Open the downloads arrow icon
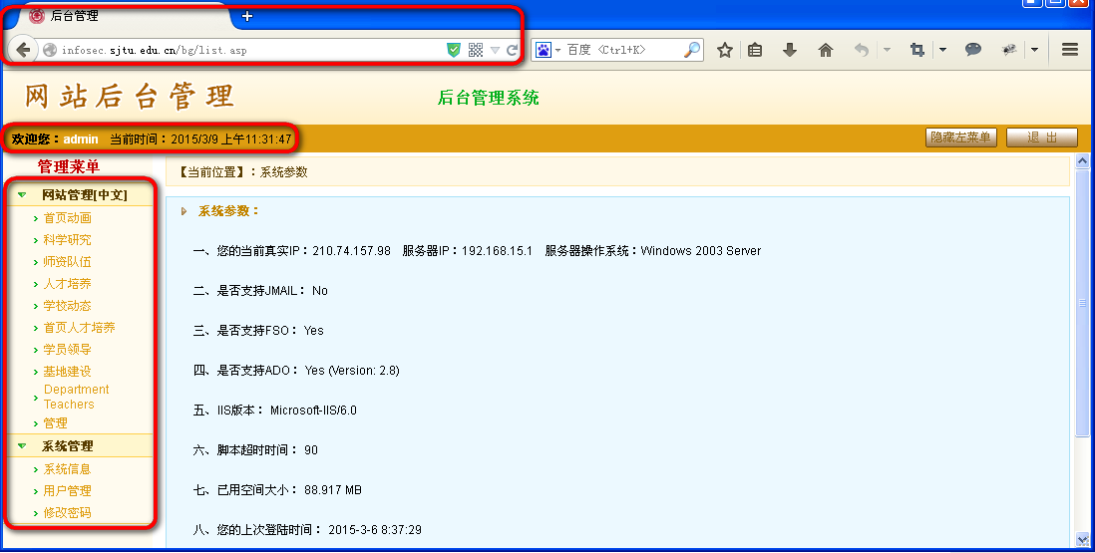 (x=790, y=50)
